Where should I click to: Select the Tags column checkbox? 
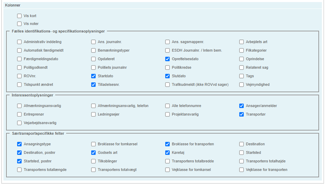tap(242, 76)
